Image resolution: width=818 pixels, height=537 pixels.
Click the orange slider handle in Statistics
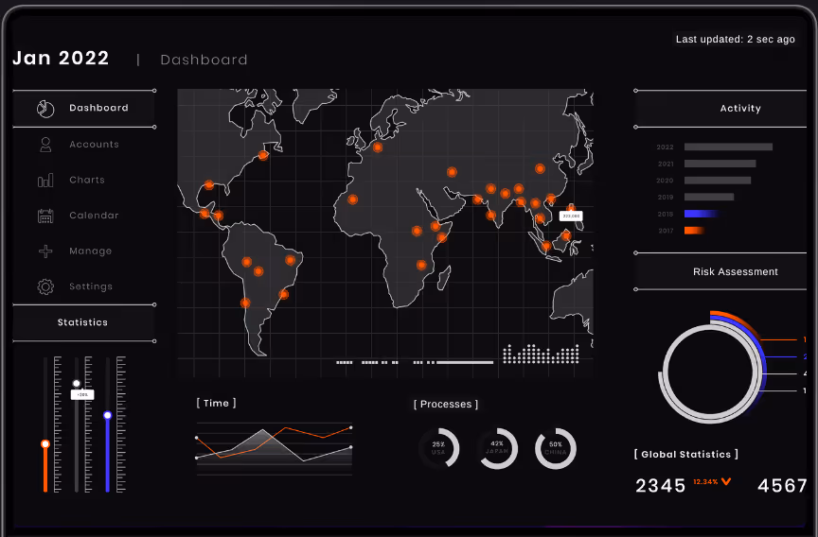tap(44, 443)
